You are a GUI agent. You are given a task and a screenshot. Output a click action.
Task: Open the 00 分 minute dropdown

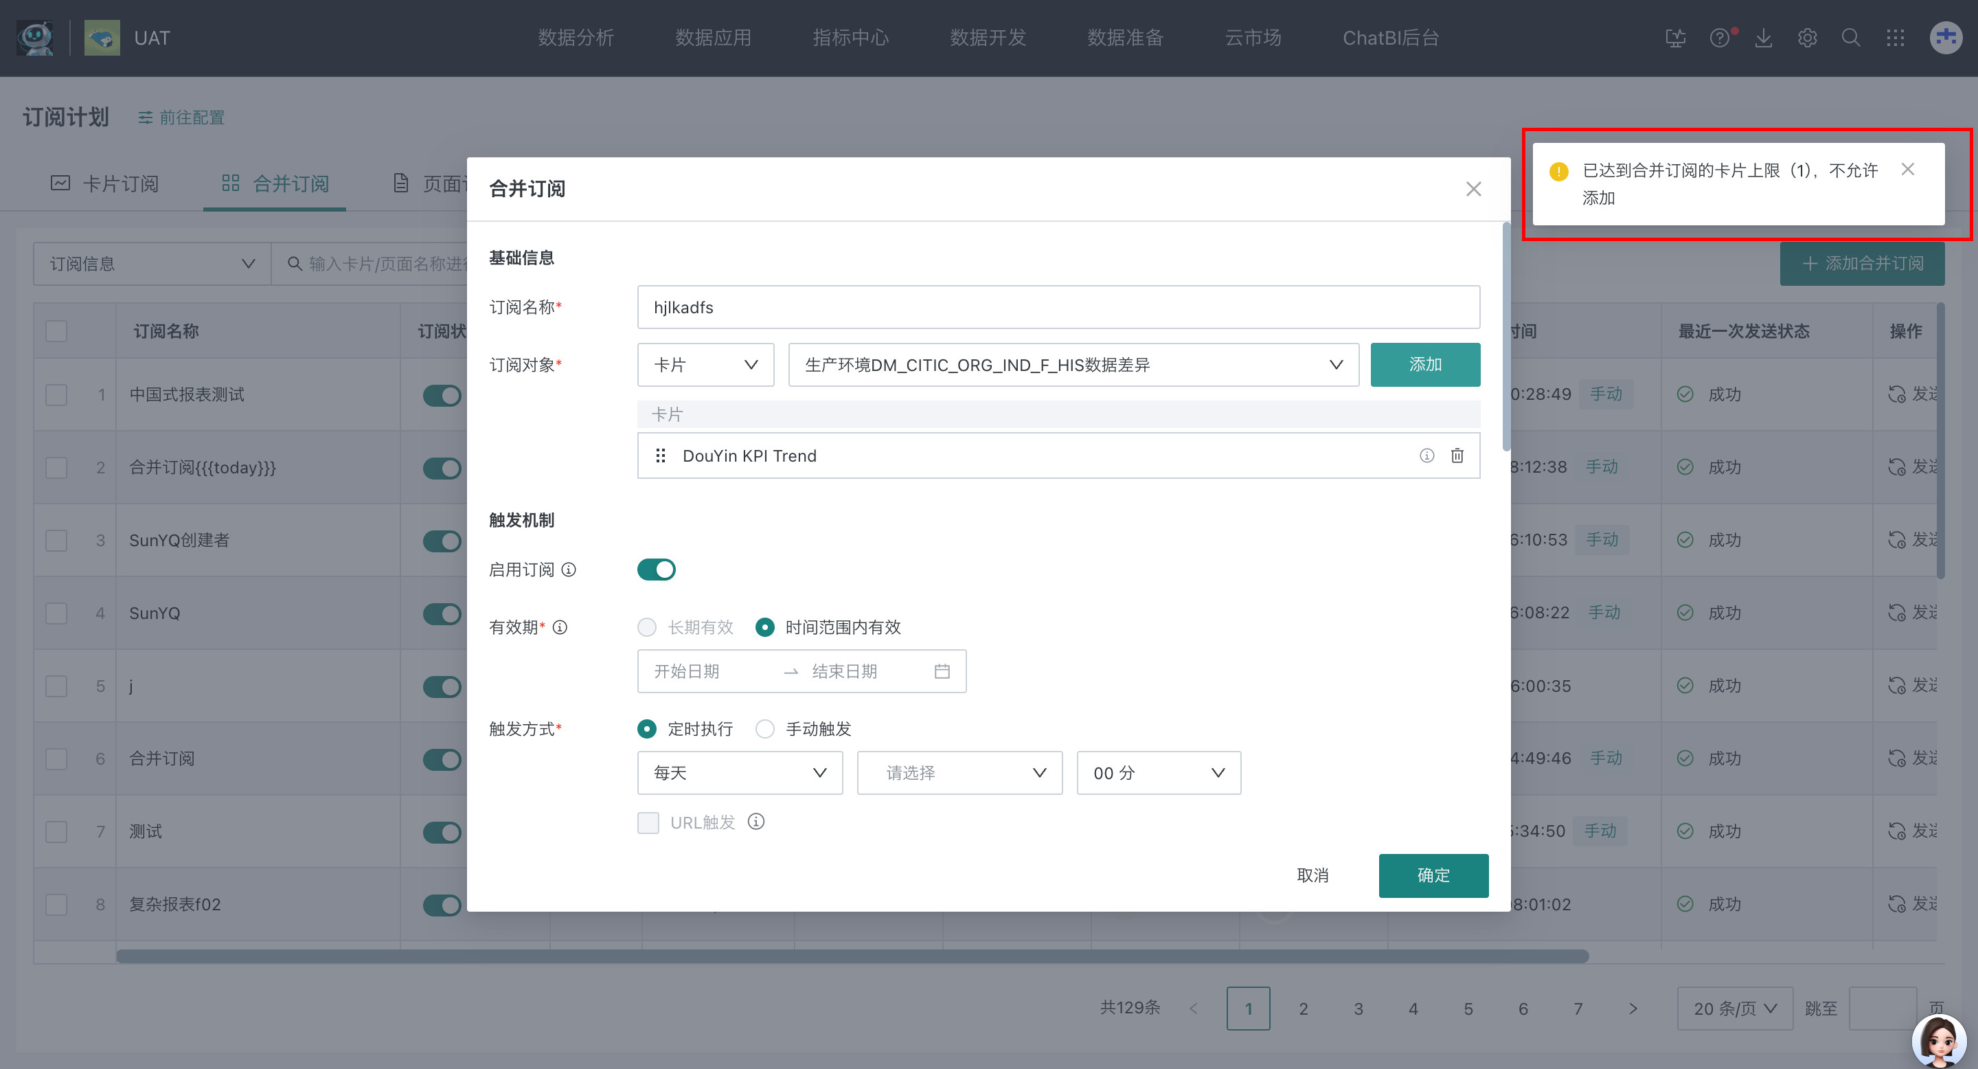(x=1158, y=773)
